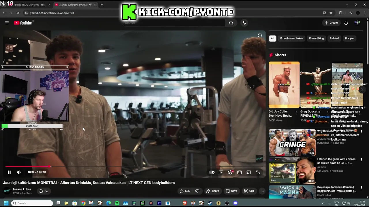Viewport: 369px width, 207px height.
Task: Open the Greg Doucette REVEALS short thumbnail
Action: click(316, 85)
